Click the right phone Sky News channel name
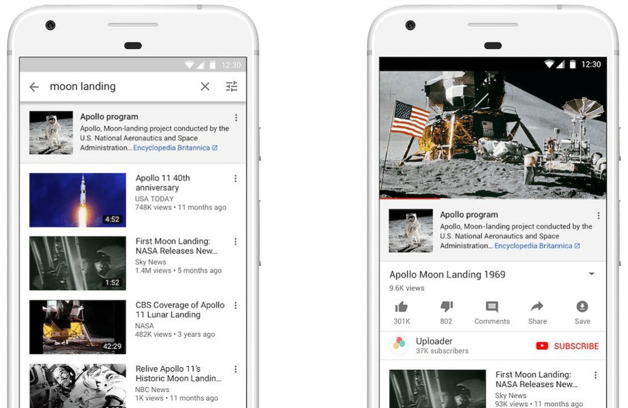The image size is (628, 408). pos(510,396)
